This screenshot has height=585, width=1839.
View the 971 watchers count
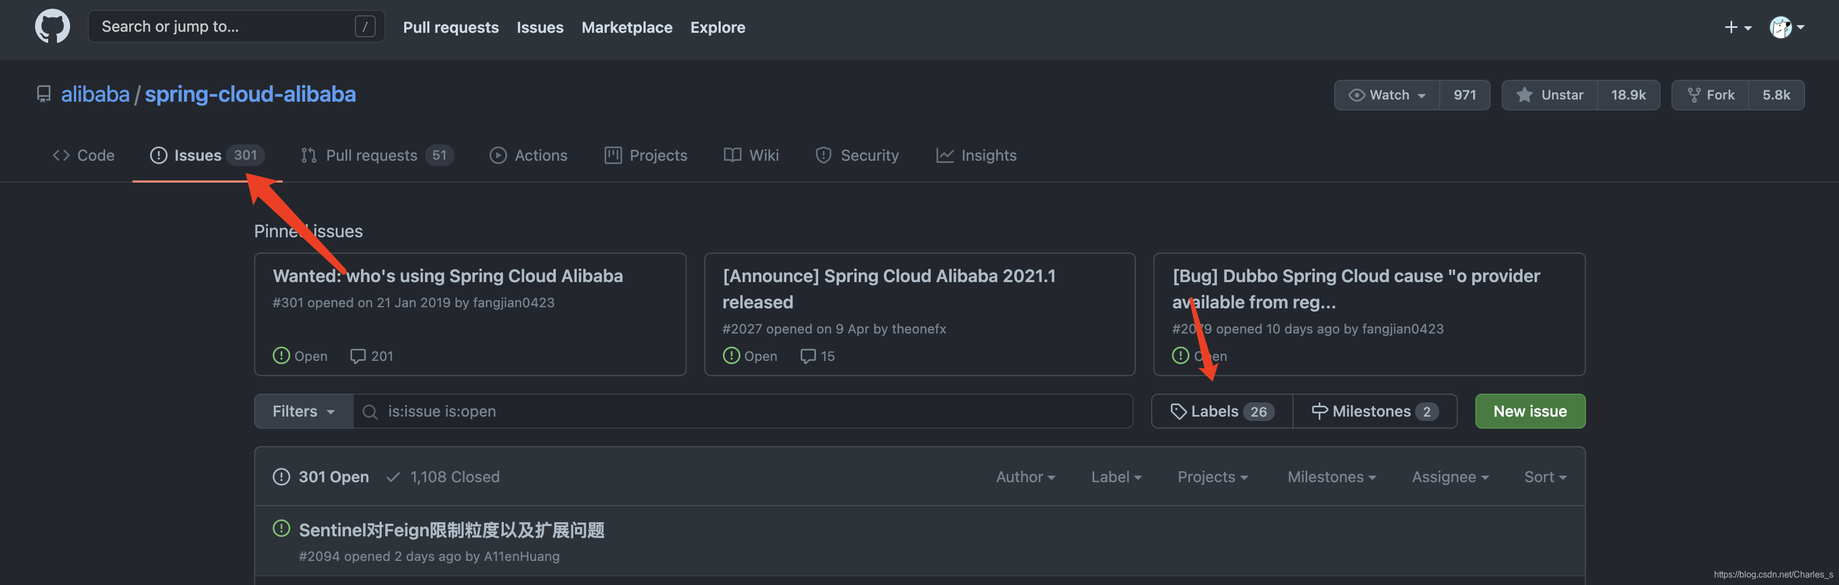point(1464,95)
